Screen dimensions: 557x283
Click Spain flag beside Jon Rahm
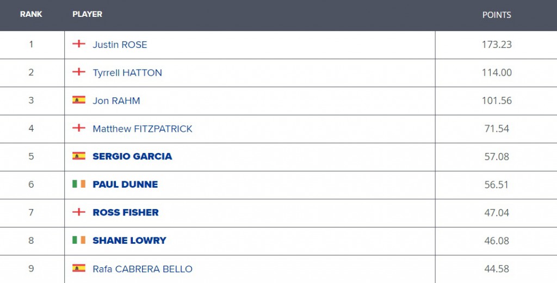(x=79, y=100)
